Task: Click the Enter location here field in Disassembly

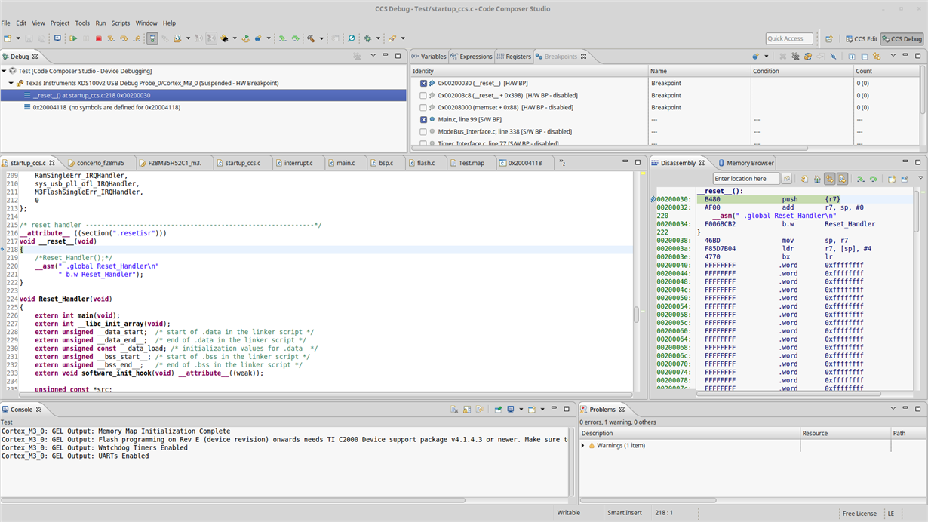Action: [x=745, y=179]
